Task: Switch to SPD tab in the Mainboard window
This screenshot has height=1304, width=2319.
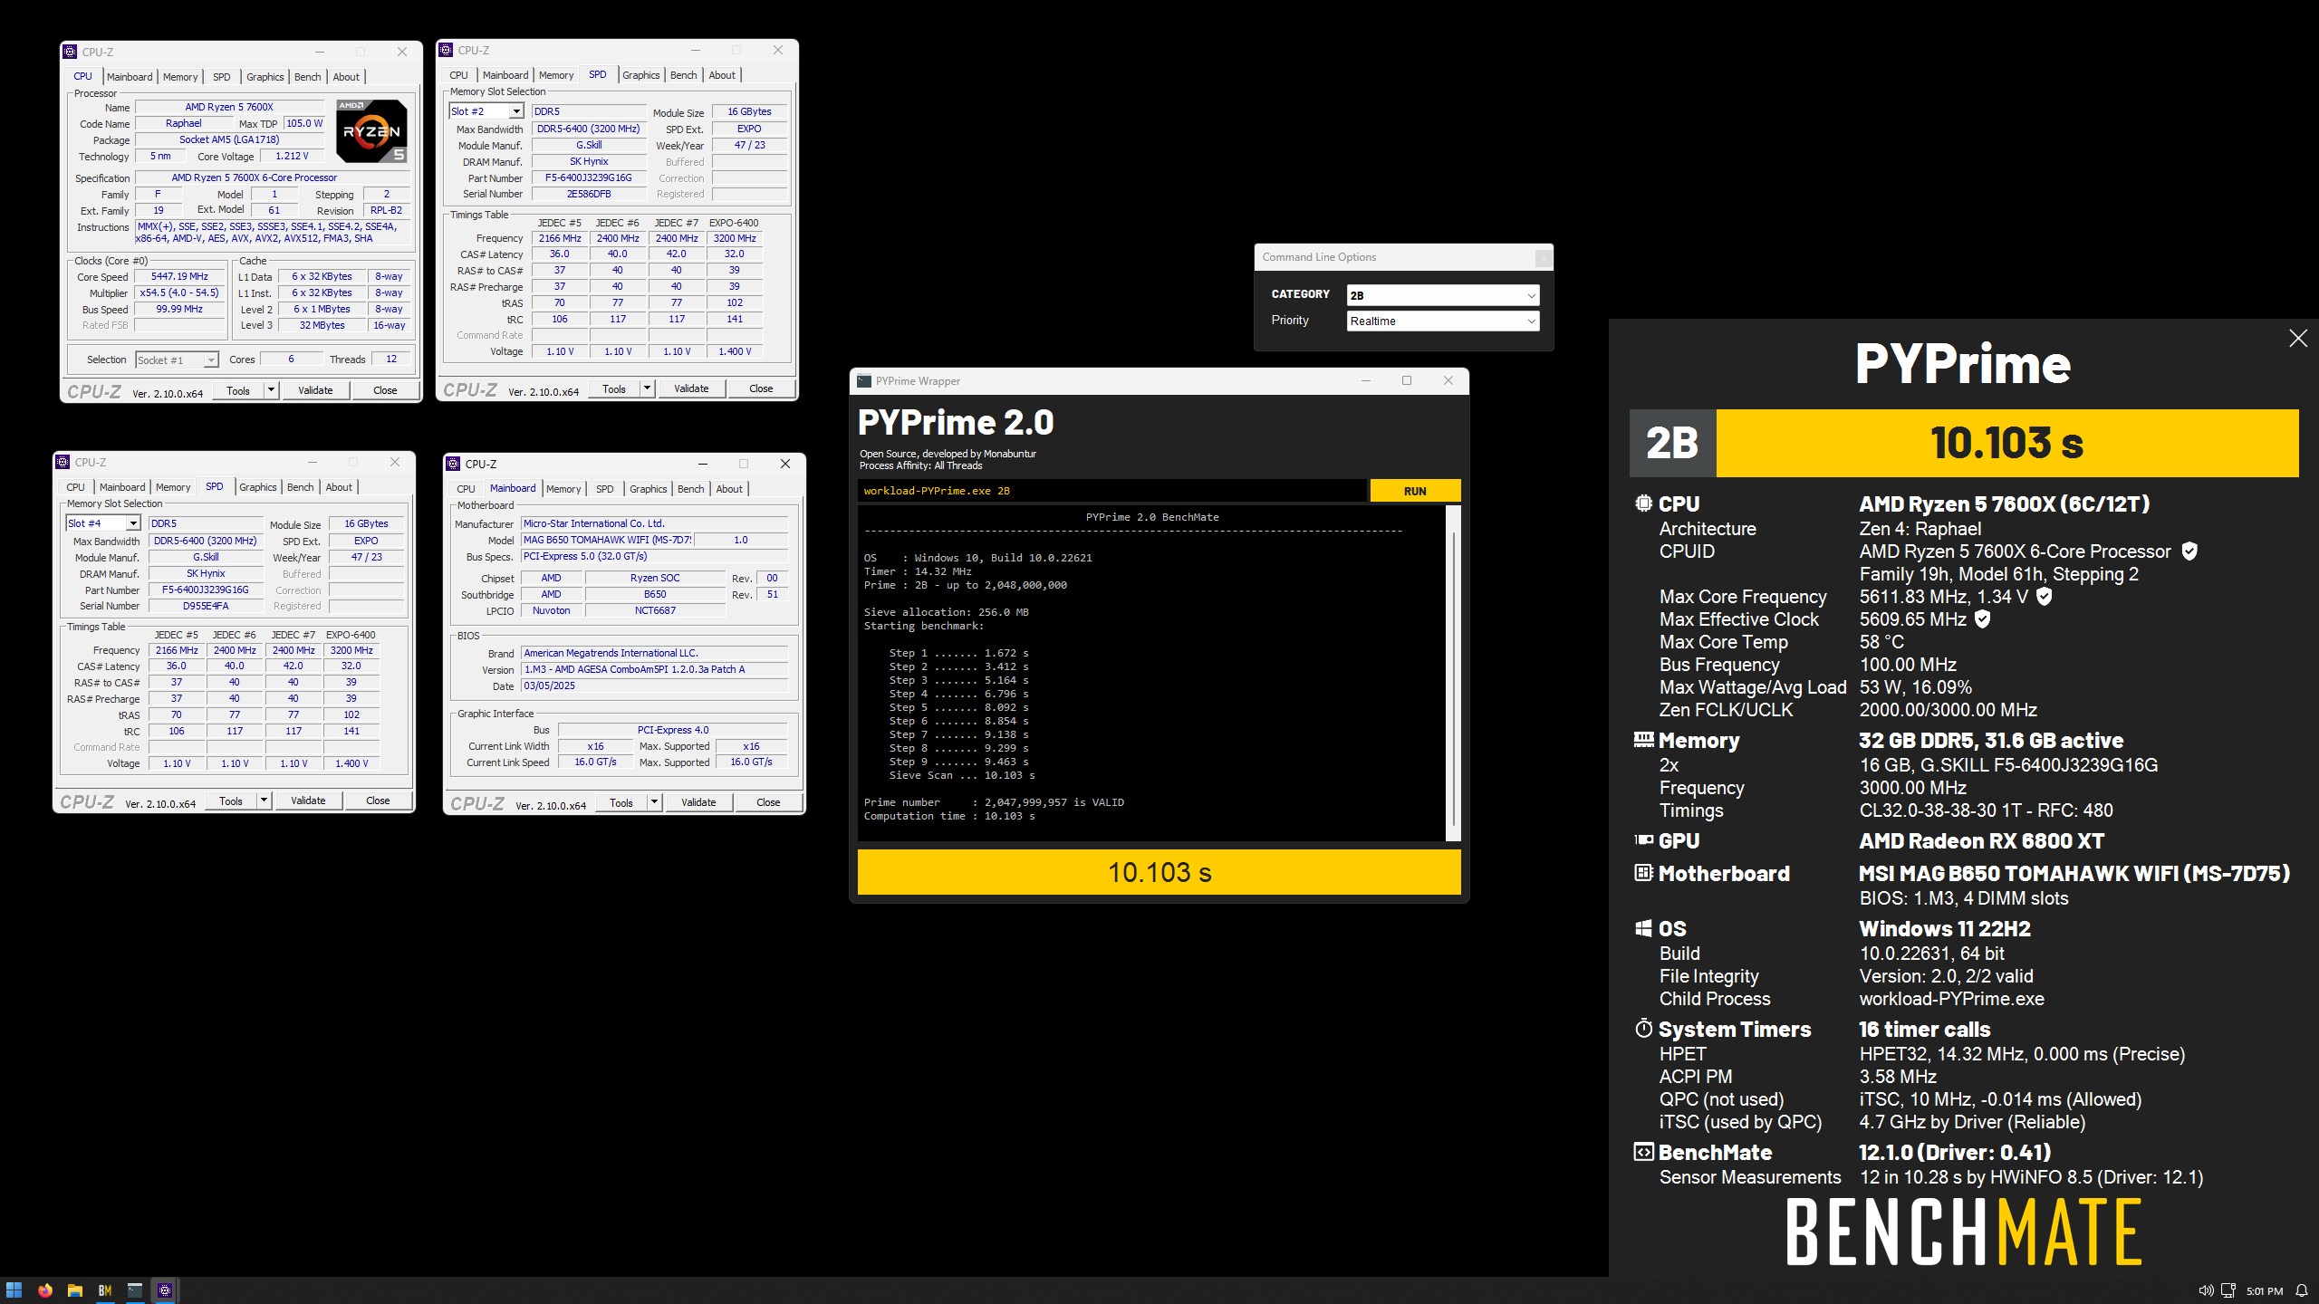Action: coord(605,489)
